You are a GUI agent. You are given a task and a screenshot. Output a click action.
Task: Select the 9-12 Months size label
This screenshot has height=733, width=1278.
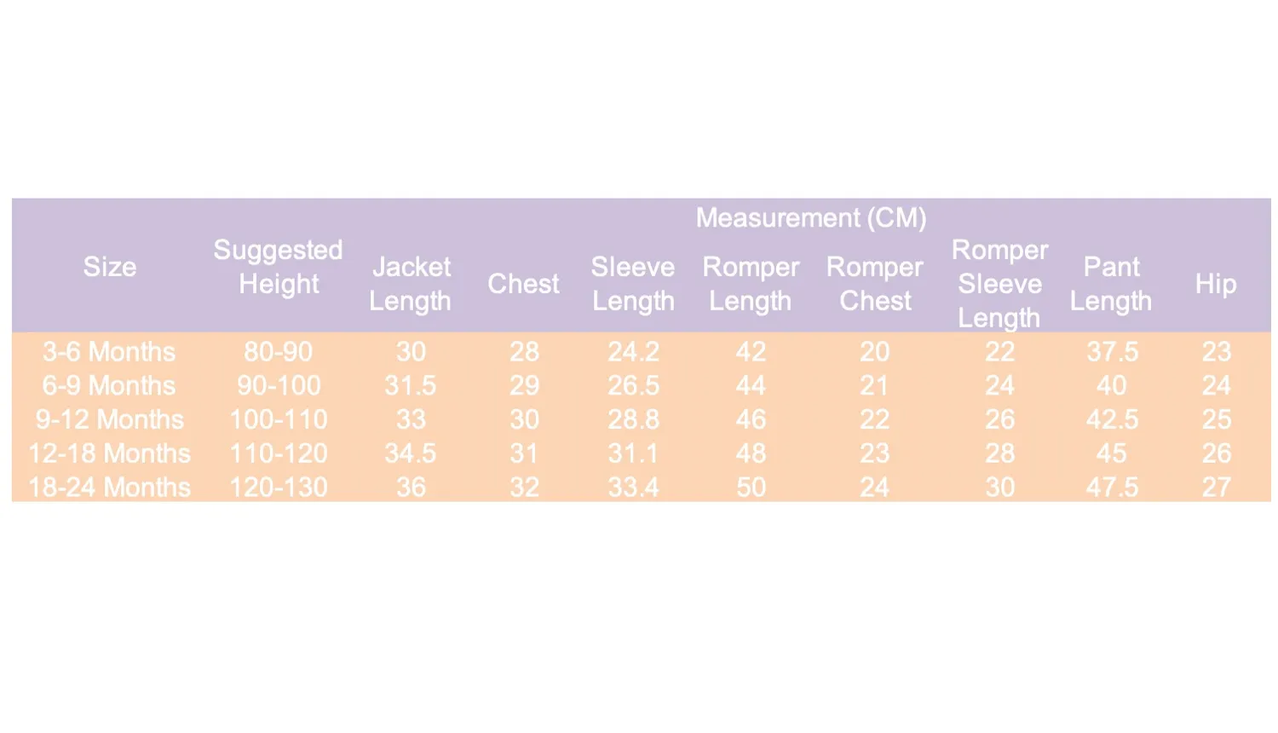[109, 419]
